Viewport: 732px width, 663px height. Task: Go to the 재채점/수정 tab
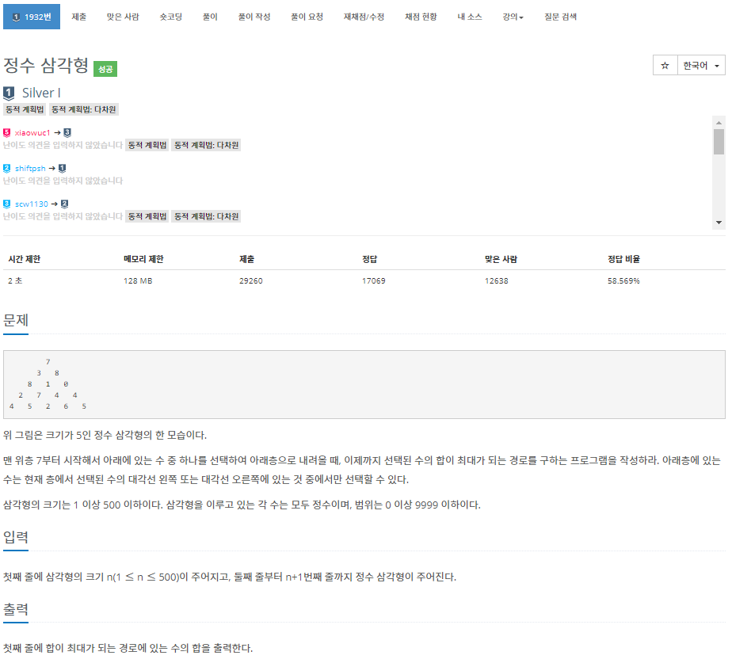(364, 17)
